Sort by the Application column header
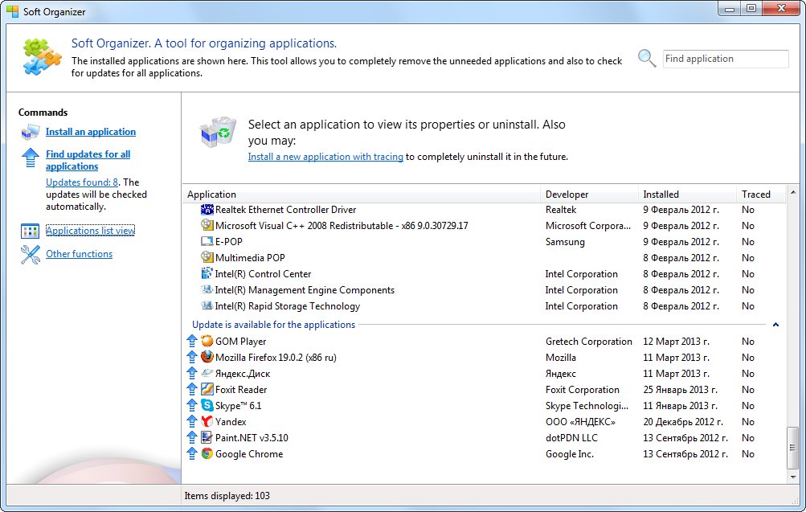This screenshot has height=512, width=806. (361, 195)
